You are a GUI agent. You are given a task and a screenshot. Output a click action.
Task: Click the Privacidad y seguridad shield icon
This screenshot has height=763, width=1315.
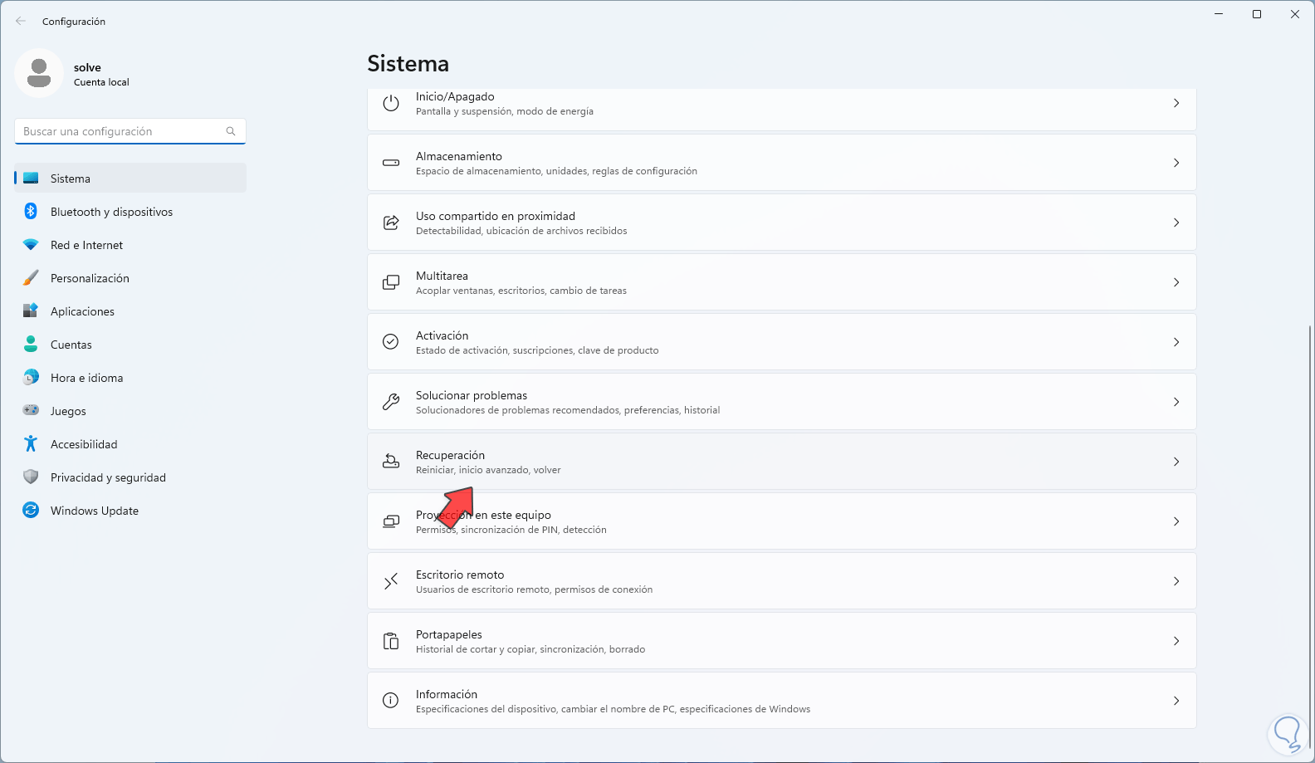(x=31, y=477)
